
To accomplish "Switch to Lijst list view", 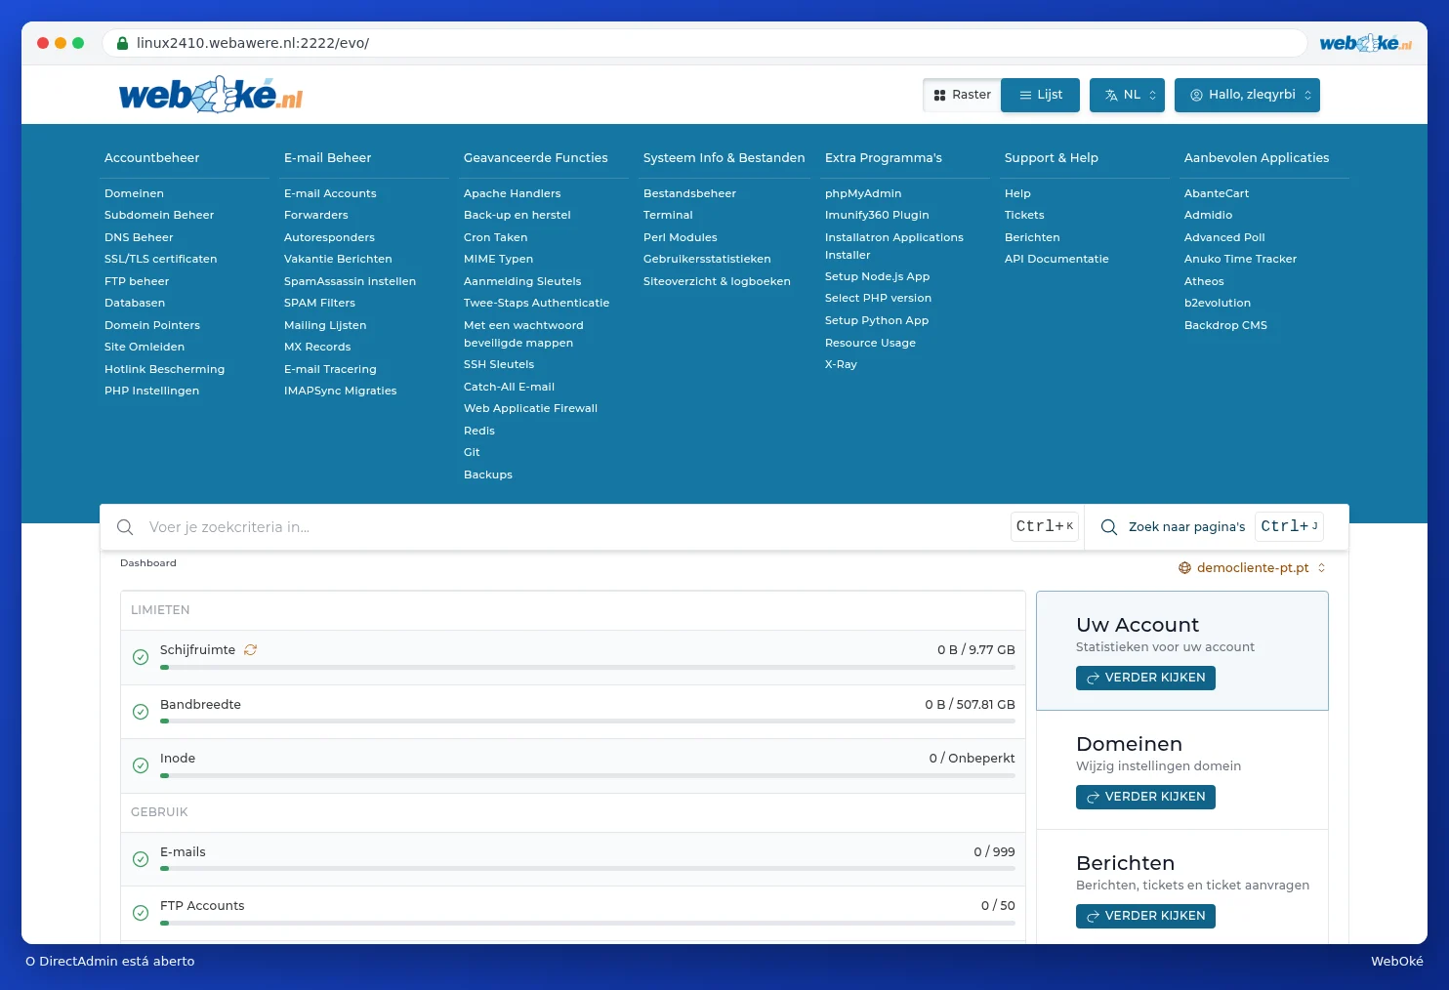I will [x=1041, y=95].
